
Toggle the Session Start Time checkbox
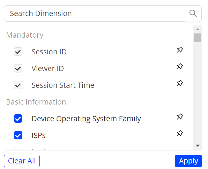18,85
